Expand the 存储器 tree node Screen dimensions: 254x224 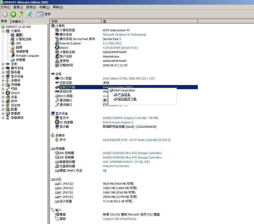(3, 85)
